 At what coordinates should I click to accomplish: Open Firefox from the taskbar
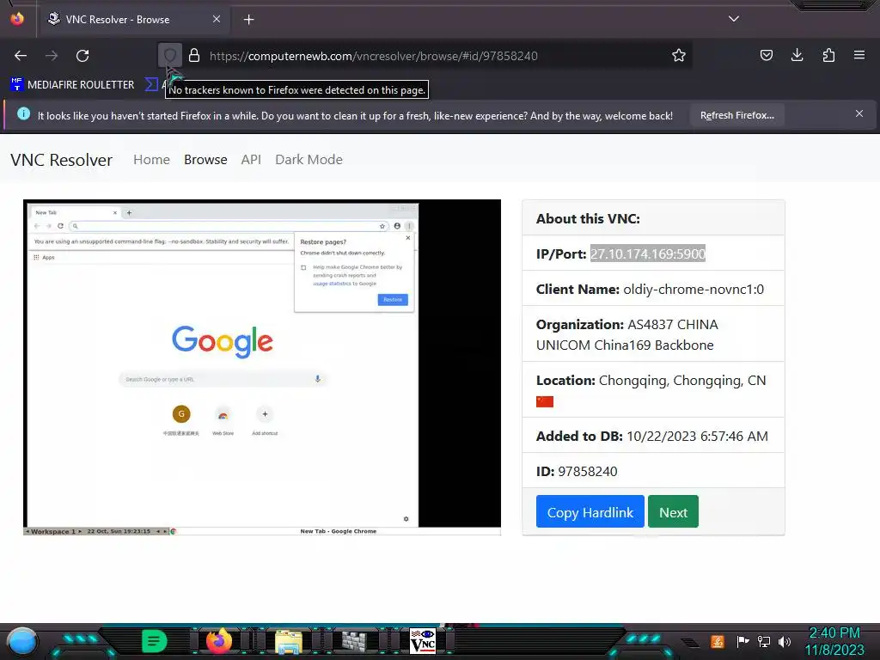pos(219,641)
